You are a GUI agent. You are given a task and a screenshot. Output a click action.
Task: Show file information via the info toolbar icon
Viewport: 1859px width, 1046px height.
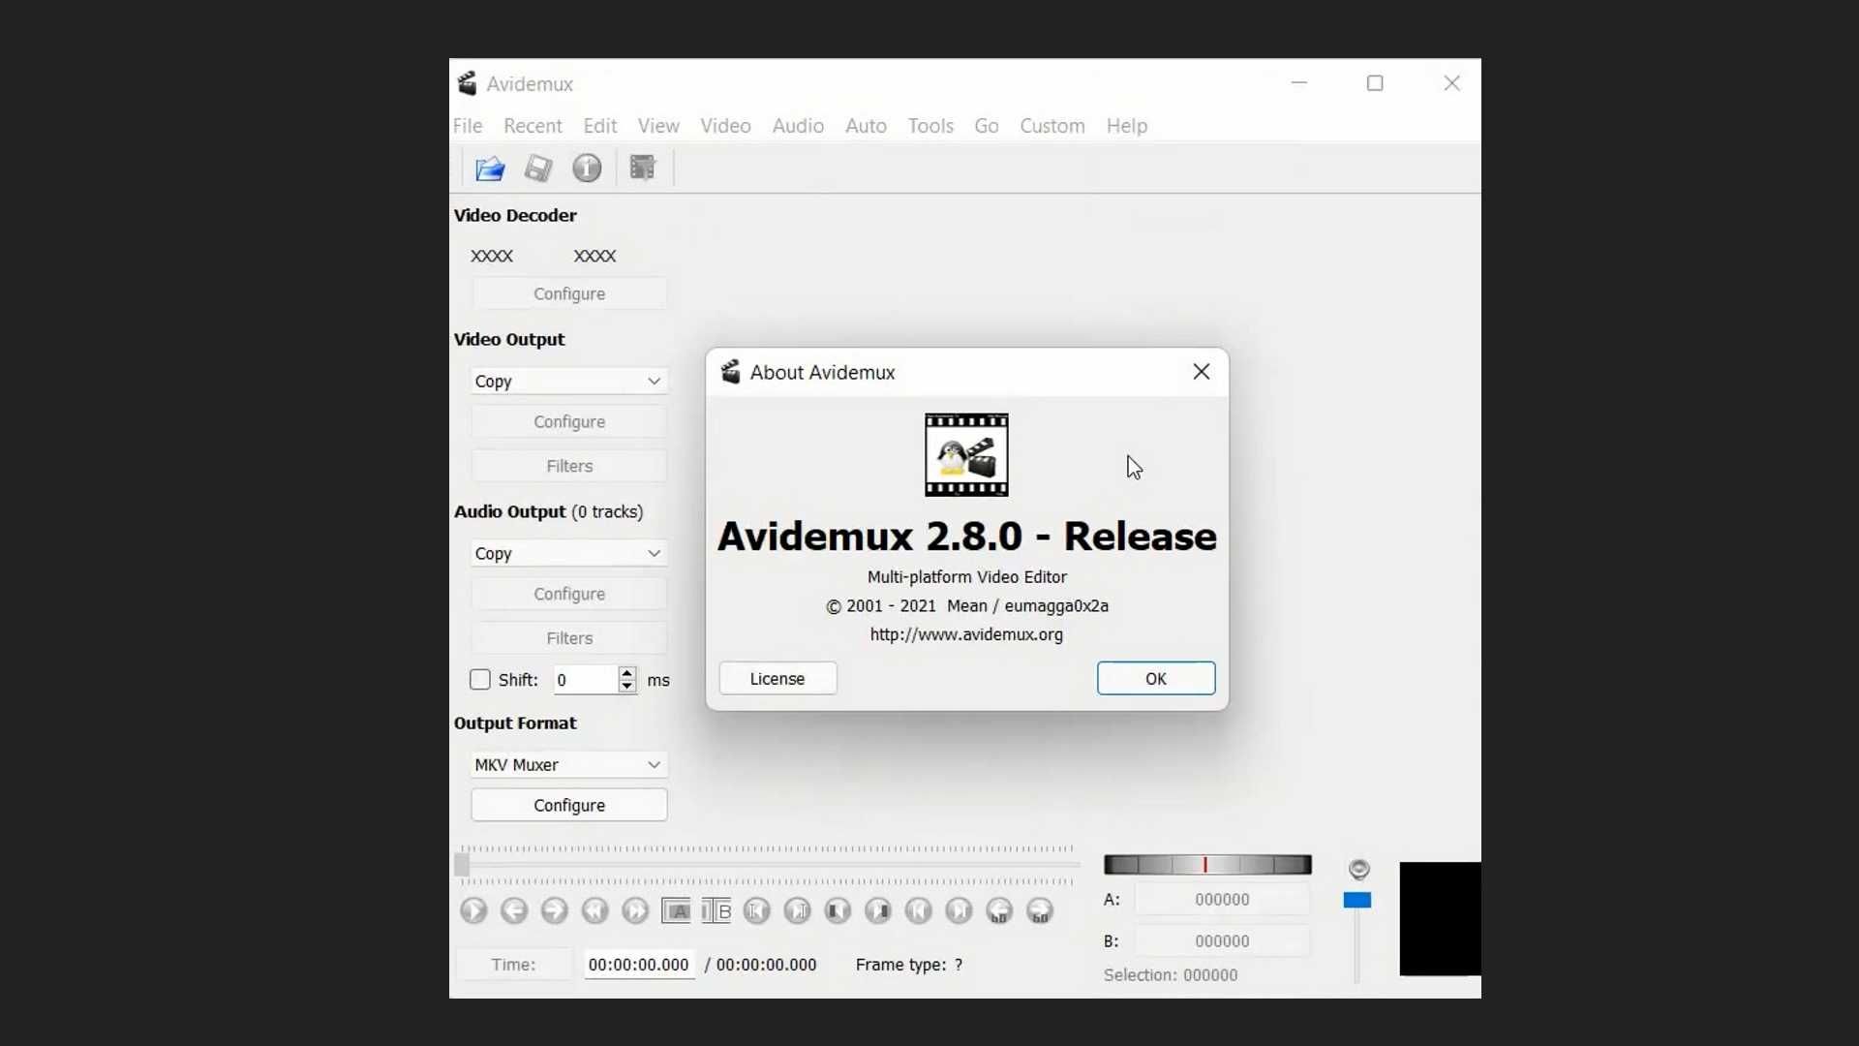click(x=588, y=168)
